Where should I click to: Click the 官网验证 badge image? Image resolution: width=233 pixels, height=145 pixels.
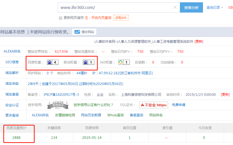point(58,105)
